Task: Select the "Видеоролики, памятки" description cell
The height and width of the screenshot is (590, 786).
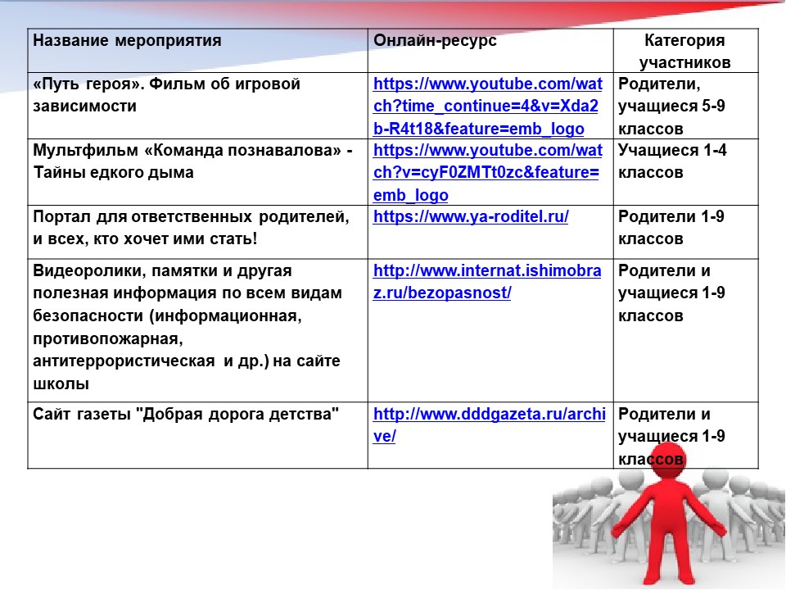Action: pyautogui.click(x=197, y=330)
